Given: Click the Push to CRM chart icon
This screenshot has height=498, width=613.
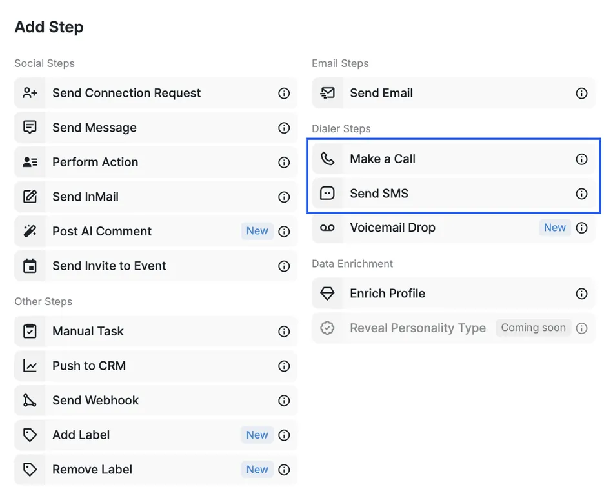Looking at the screenshot, I should tap(30, 366).
